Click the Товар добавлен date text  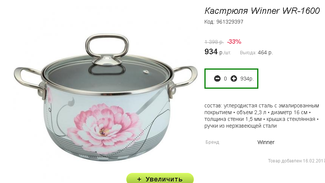tap(297, 161)
